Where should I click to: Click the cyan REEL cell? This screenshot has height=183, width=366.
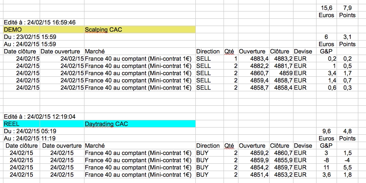click(21, 124)
